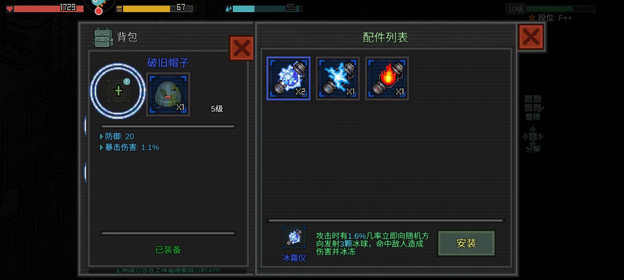Click the blue water bar showing 95
This screenshot has height=280, width=624.
(x=264, y=8)
